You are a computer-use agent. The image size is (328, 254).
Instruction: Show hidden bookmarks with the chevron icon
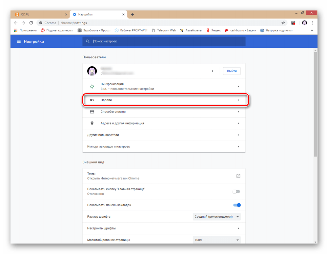pyautogui.click(x=312, y=30)
